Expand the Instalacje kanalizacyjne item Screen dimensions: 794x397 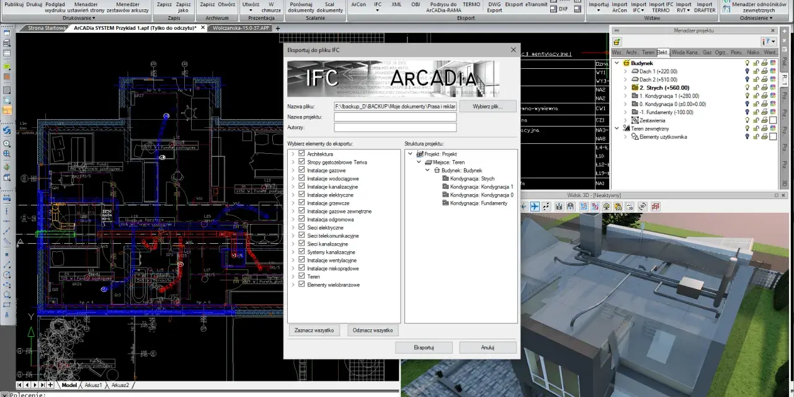293,186
